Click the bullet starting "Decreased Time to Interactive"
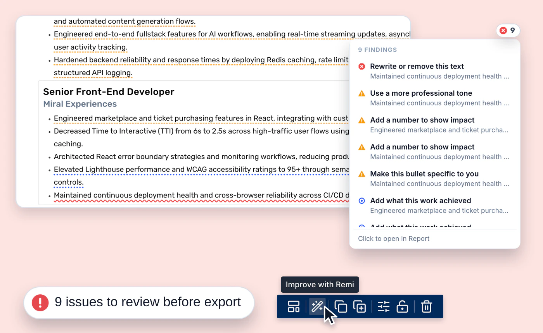This screenshot has height=333, width=543. pos(202,137)
